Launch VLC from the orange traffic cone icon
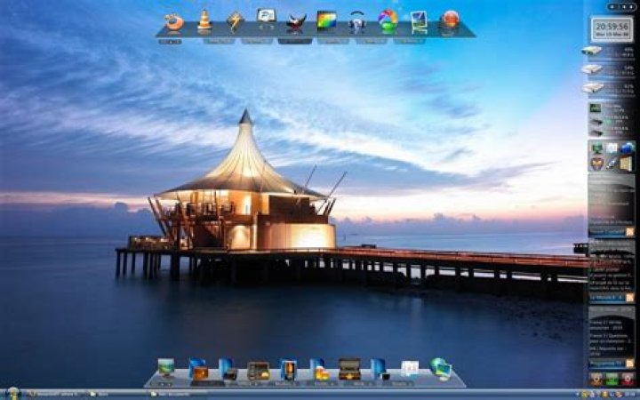 [204, 20]
